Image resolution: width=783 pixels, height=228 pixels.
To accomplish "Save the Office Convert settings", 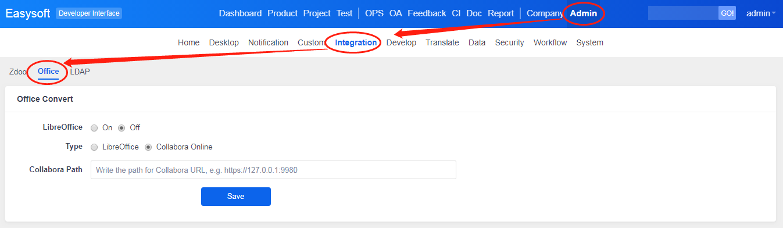I will [x=236, y=197].
